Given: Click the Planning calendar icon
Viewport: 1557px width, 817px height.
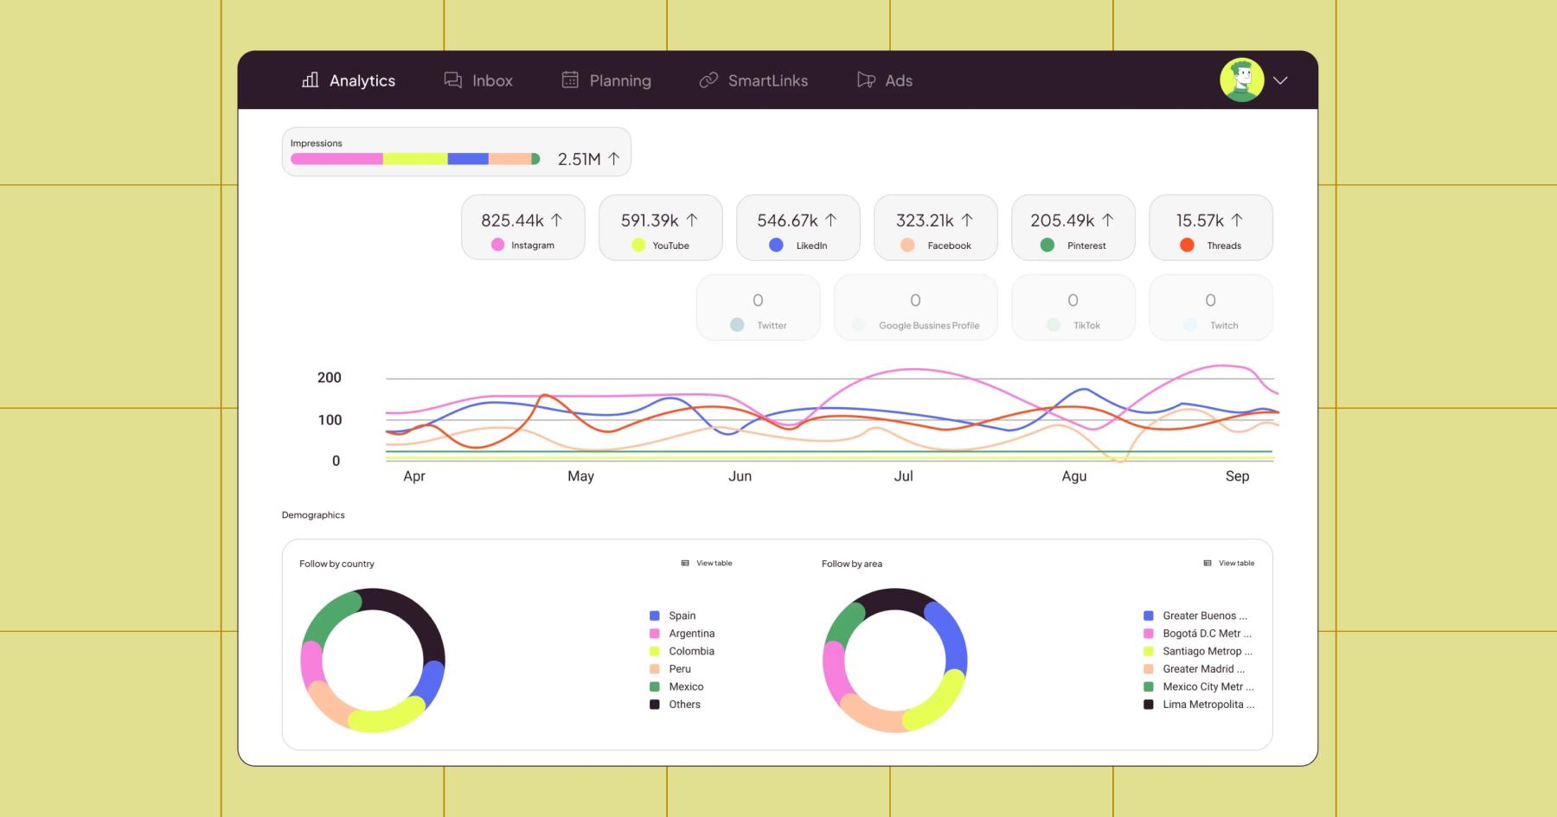Looking at the screenshot, I should pos(570,80).
